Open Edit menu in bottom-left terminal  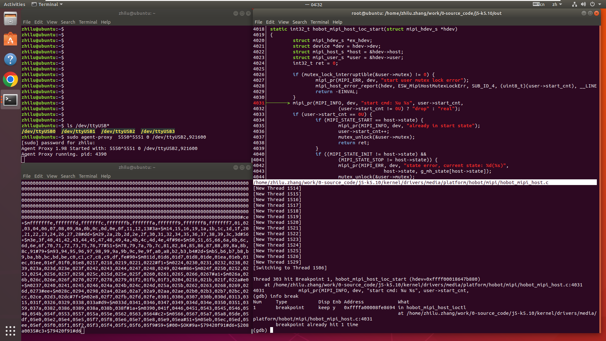coord(39,176)
